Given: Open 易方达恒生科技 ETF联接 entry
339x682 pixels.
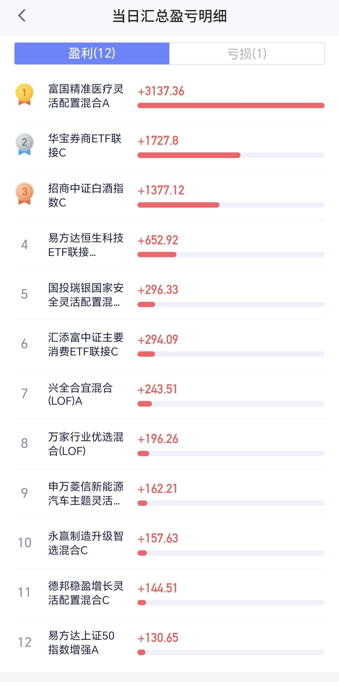Looking at the screenshot, I should click(169, 245).
